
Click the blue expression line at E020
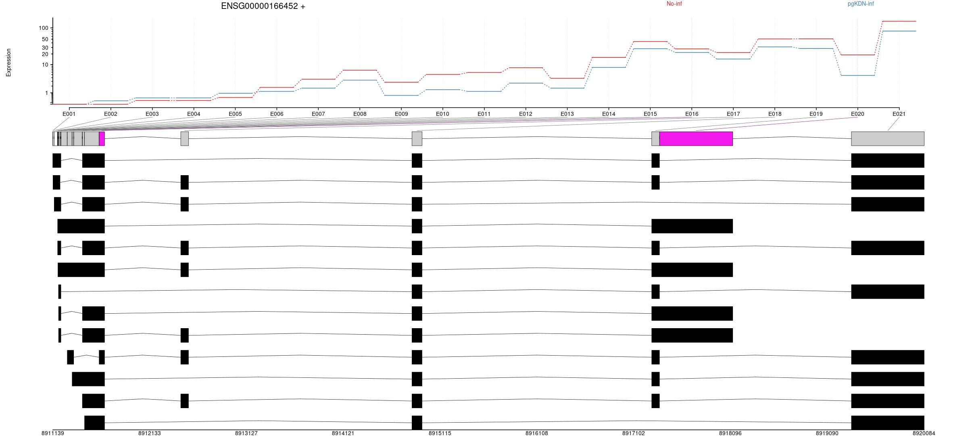tap(857, 75)
